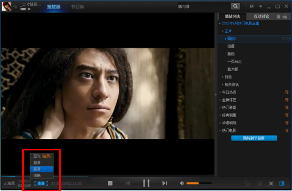The image size is (292, 191).
Task: Pause the playing video
Action: point(146,183)
